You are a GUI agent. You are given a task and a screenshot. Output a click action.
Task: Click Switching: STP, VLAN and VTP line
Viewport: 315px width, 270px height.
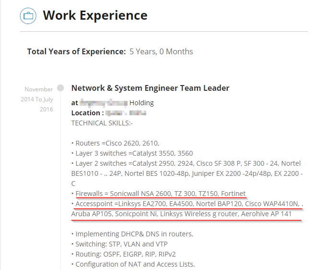point(119,244)
